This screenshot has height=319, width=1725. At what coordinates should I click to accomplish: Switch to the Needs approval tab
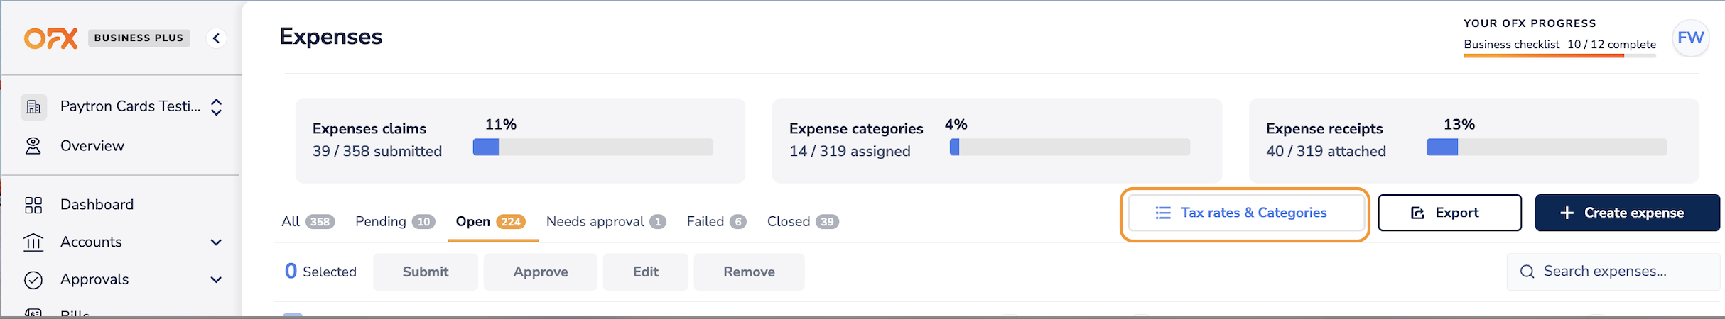(605, 222)
